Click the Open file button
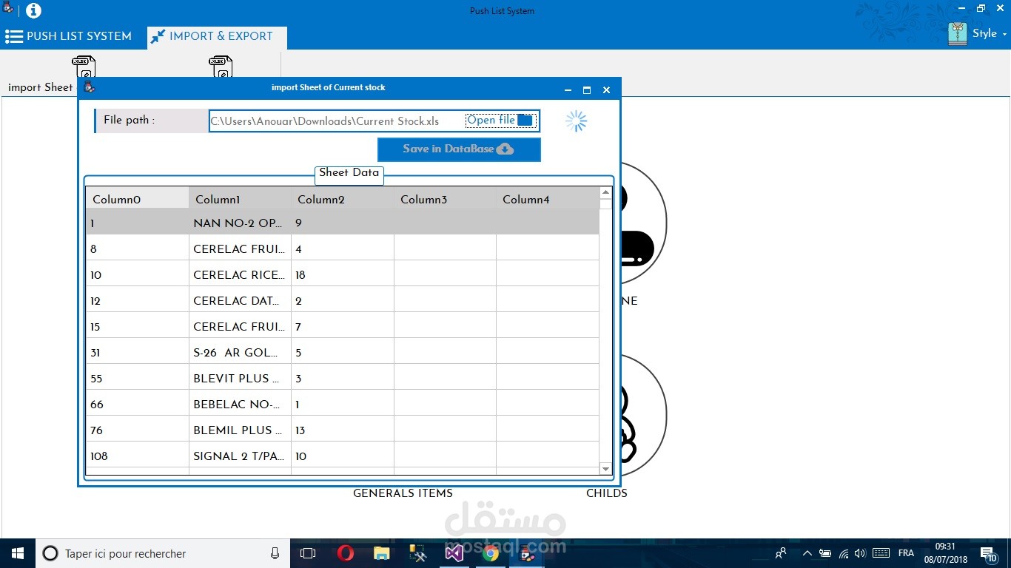This screenshot has width=1011, height=568. coord(500,121)
